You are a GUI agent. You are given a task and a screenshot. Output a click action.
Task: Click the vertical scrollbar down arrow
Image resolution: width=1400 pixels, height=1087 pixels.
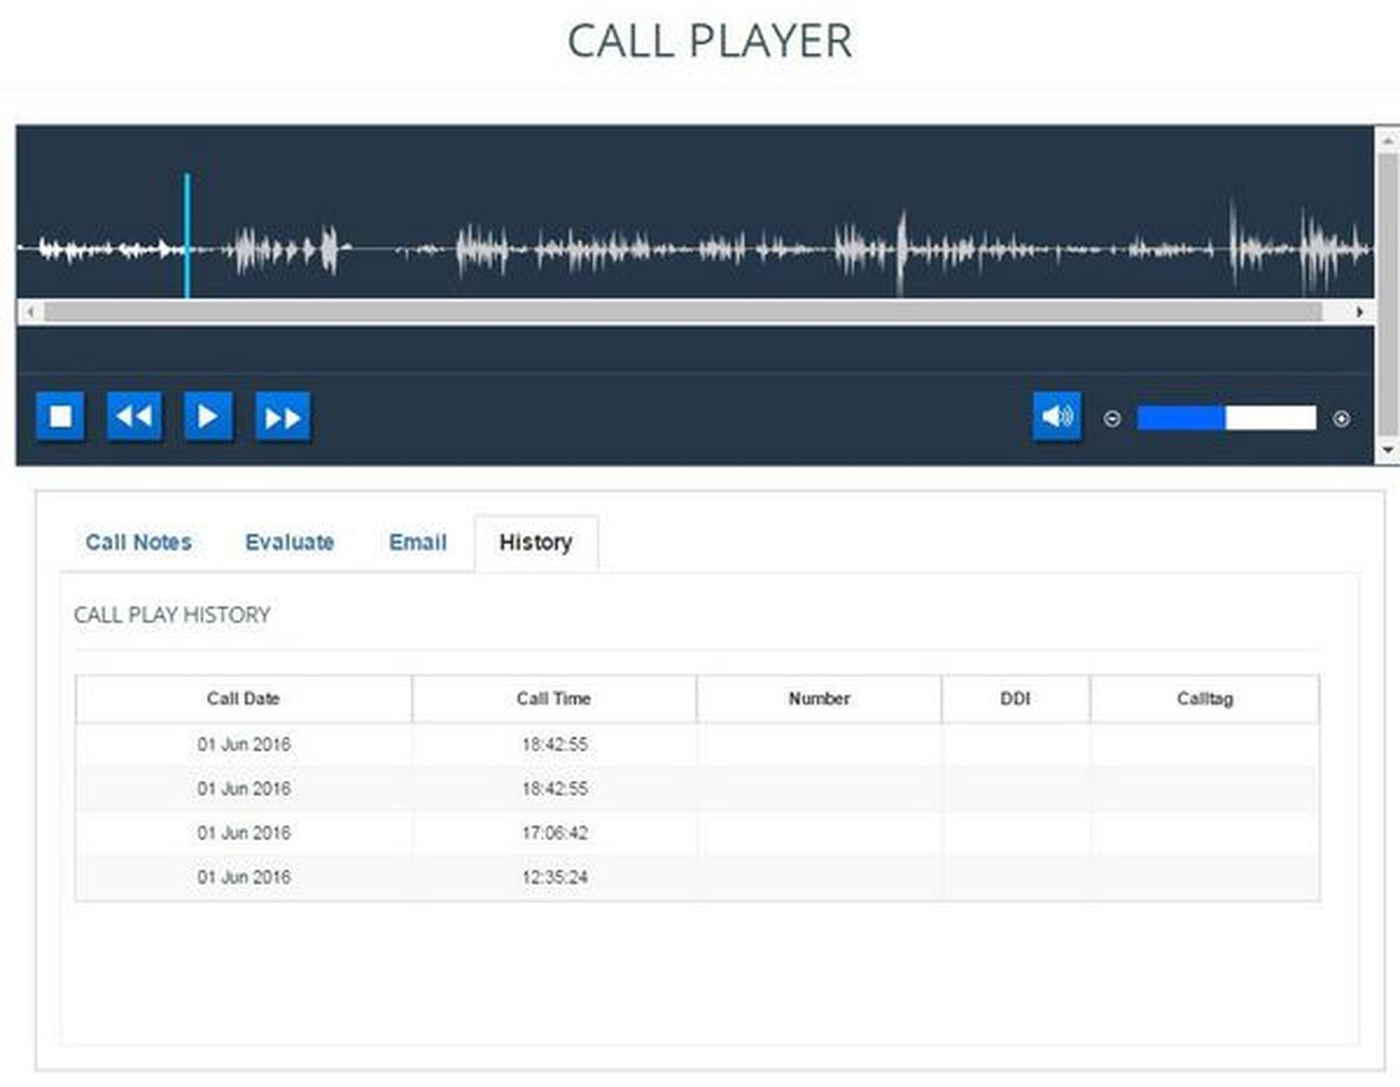click(1387, 450)
